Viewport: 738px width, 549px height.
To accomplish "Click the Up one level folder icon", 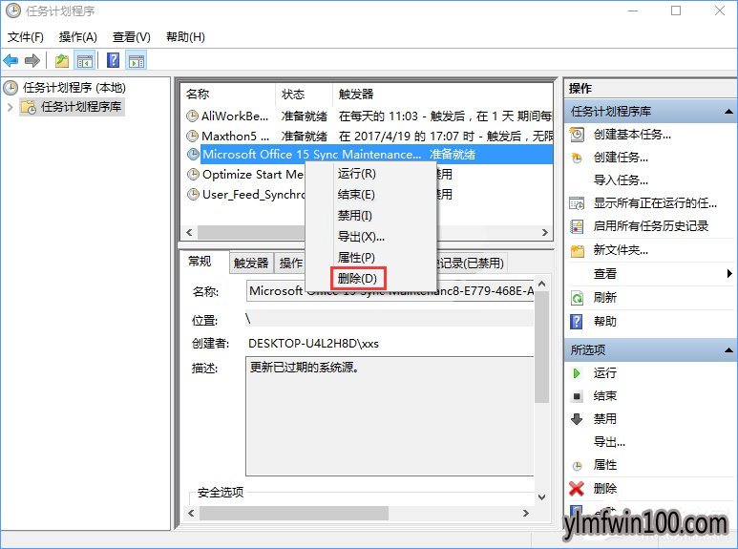I will coord(62,61).
